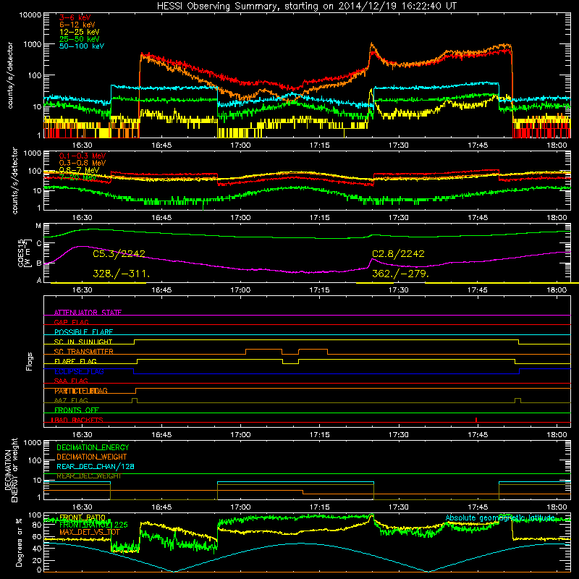Click the red BAD_PACKETS tick mark near 17:45
The image size is (579, 579).
click(476, 420)
